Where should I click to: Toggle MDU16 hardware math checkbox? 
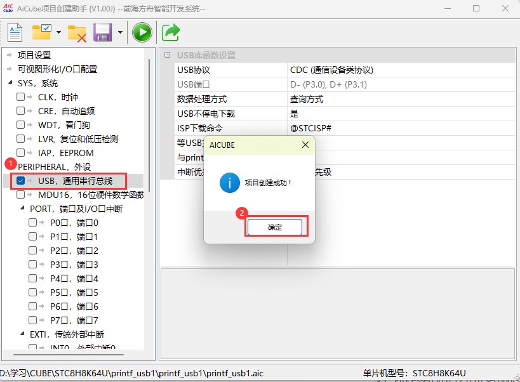(20, 194)
